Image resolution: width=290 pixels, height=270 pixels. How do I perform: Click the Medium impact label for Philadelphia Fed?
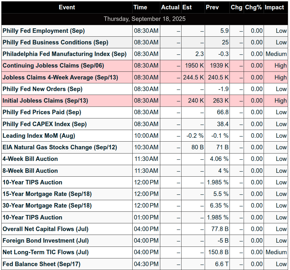[276, 54]
